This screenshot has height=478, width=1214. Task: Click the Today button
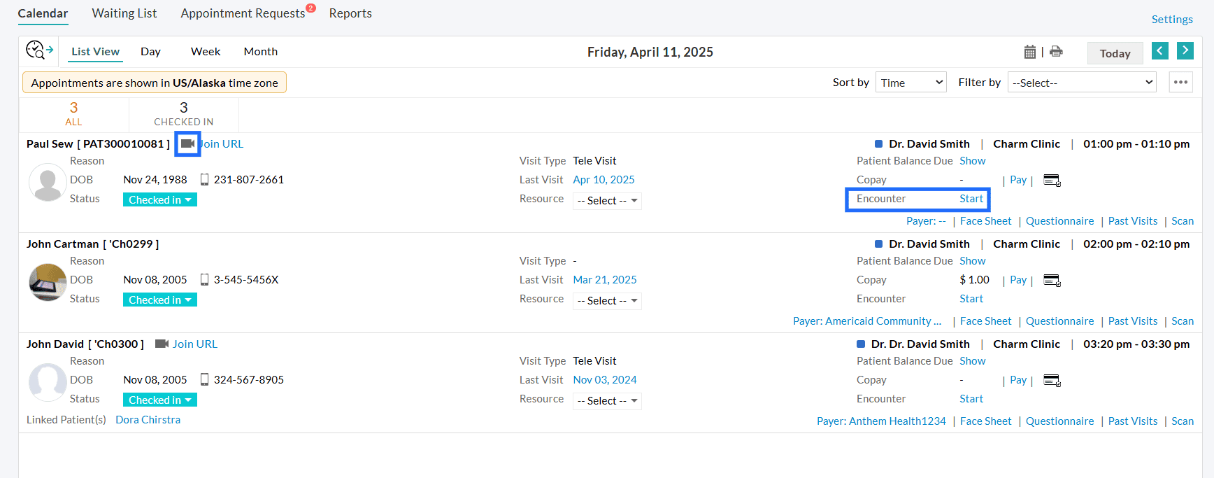1115,53
